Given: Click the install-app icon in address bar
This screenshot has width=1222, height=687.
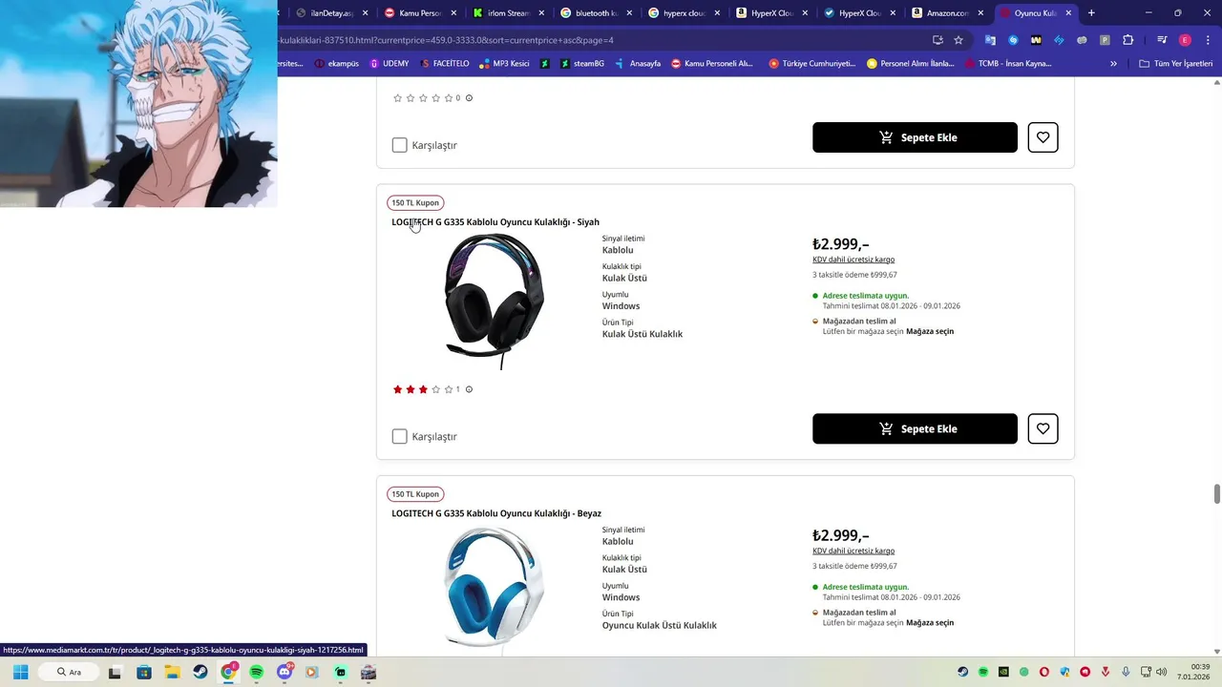Looking at the screenshot, I should click(938, 40).
